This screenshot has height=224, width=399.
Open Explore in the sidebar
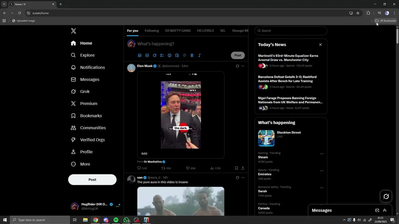click(83, 55)
